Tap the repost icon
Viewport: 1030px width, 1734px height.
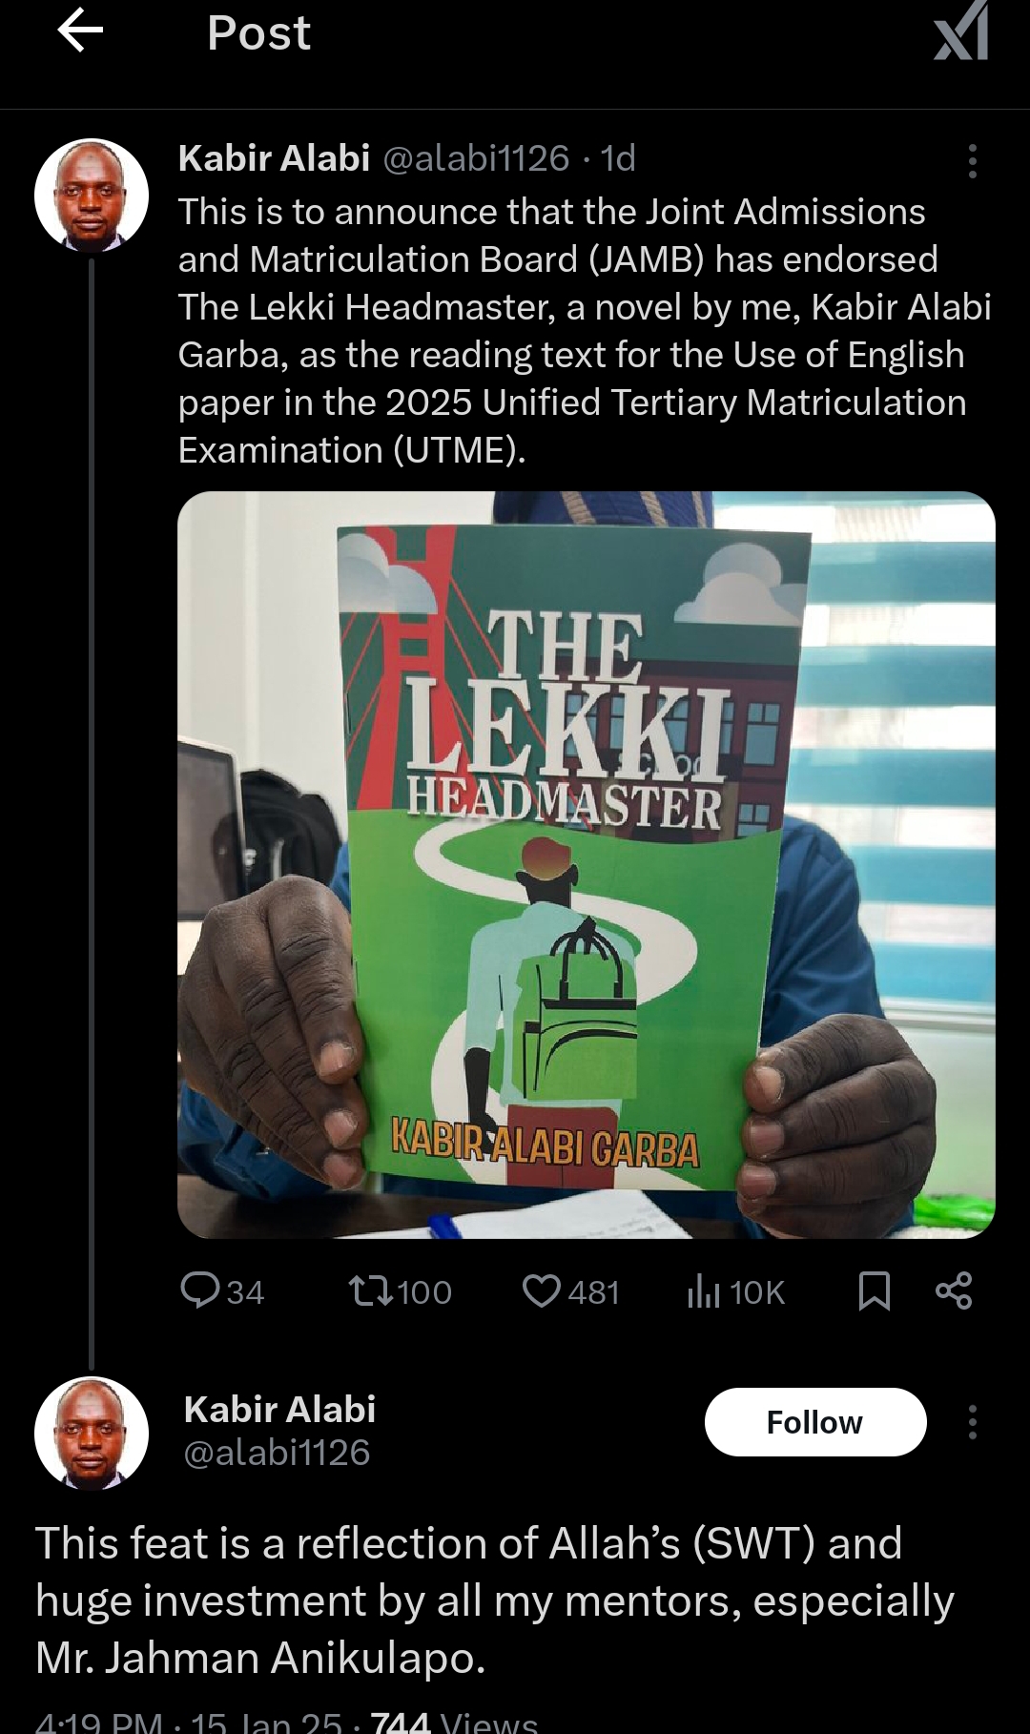coord(369,1291)
